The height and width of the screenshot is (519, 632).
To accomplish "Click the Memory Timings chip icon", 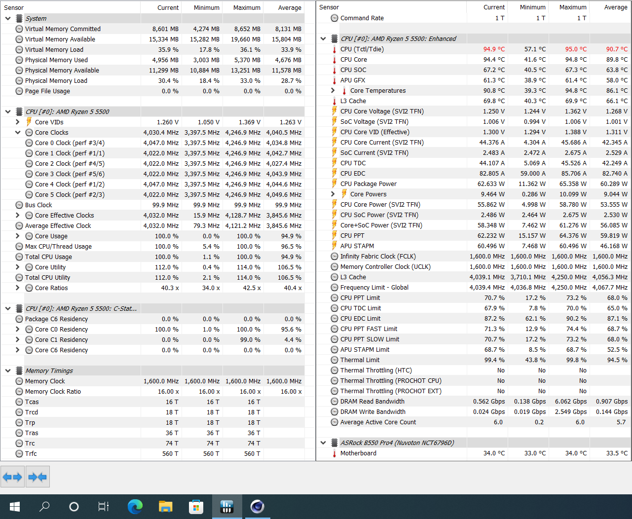I will [x=19, y=371].
